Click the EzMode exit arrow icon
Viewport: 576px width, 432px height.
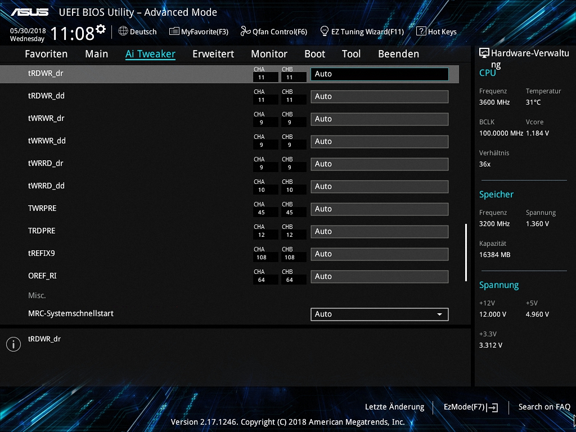492,407
